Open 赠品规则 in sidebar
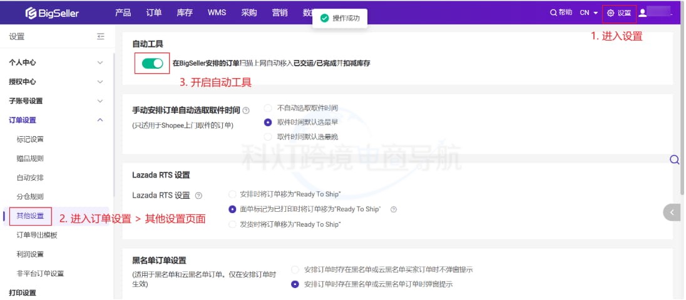This screenshot has height=300, width=686. pyautogui.click(x=30, y=159)
